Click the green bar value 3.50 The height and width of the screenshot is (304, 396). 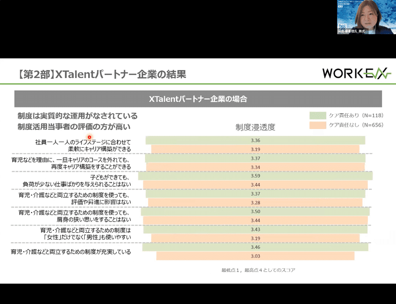[255, 212]
